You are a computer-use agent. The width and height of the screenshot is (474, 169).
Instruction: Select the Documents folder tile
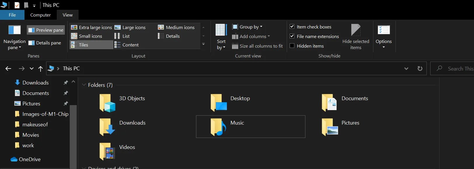pyautogui.click(x=362, y=102)
